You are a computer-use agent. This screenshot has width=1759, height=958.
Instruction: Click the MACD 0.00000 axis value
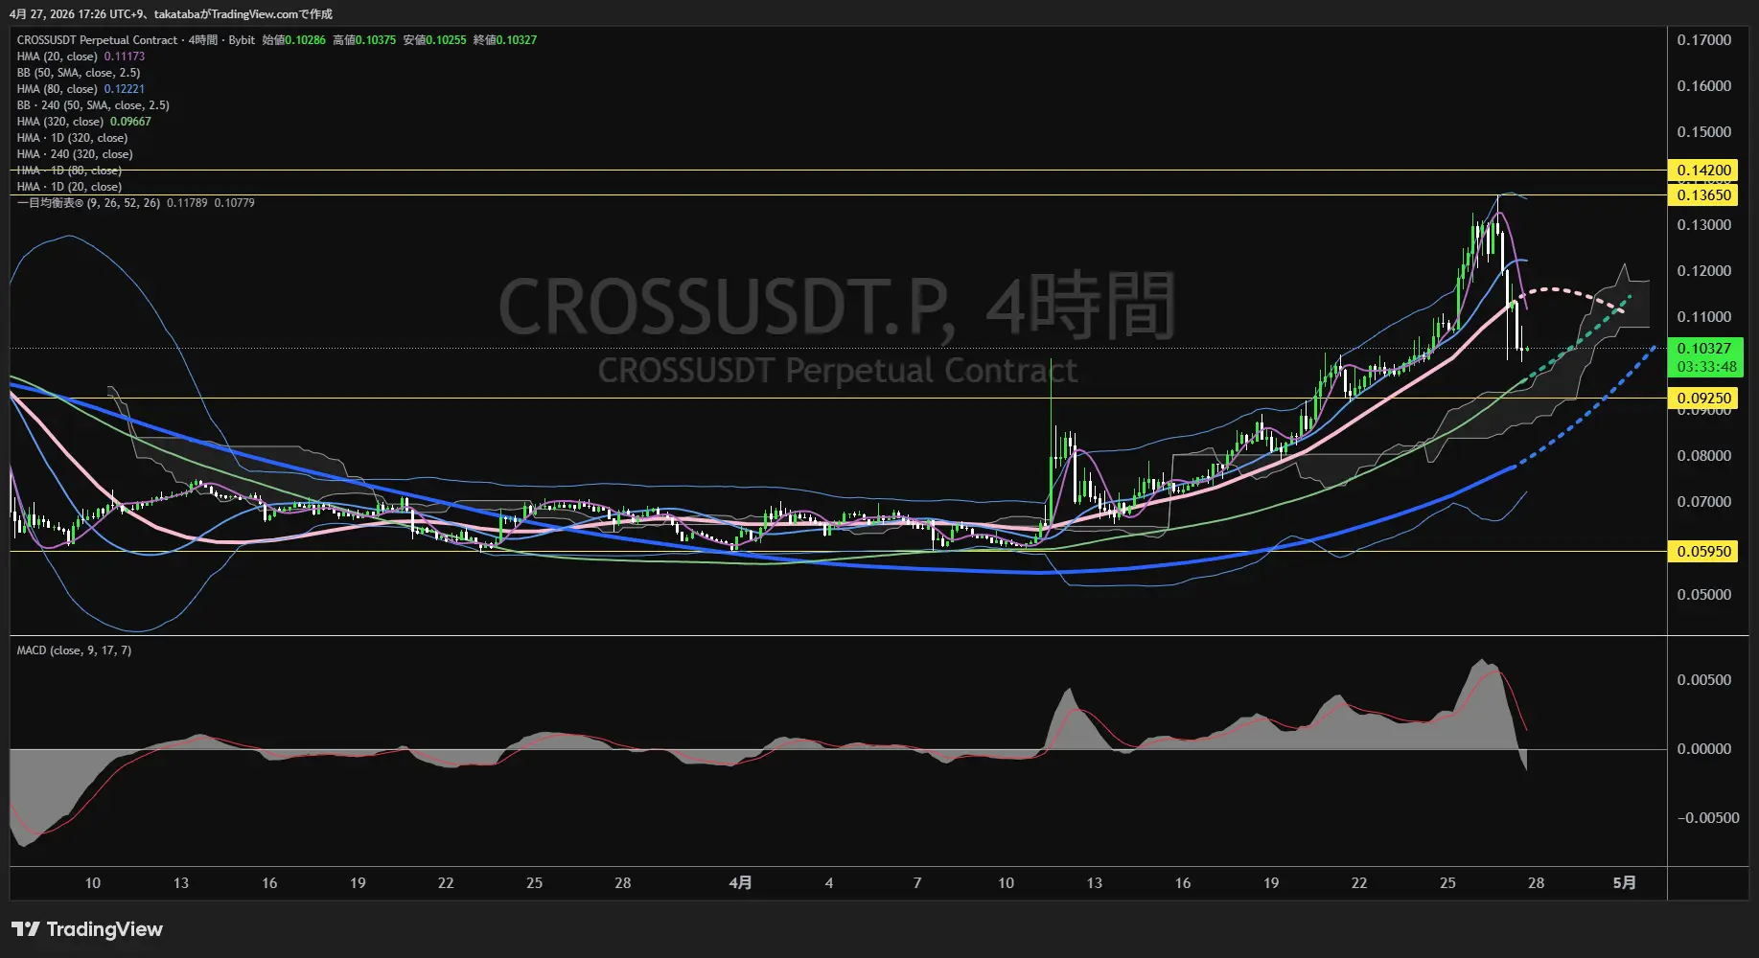tap(1703, 749)
